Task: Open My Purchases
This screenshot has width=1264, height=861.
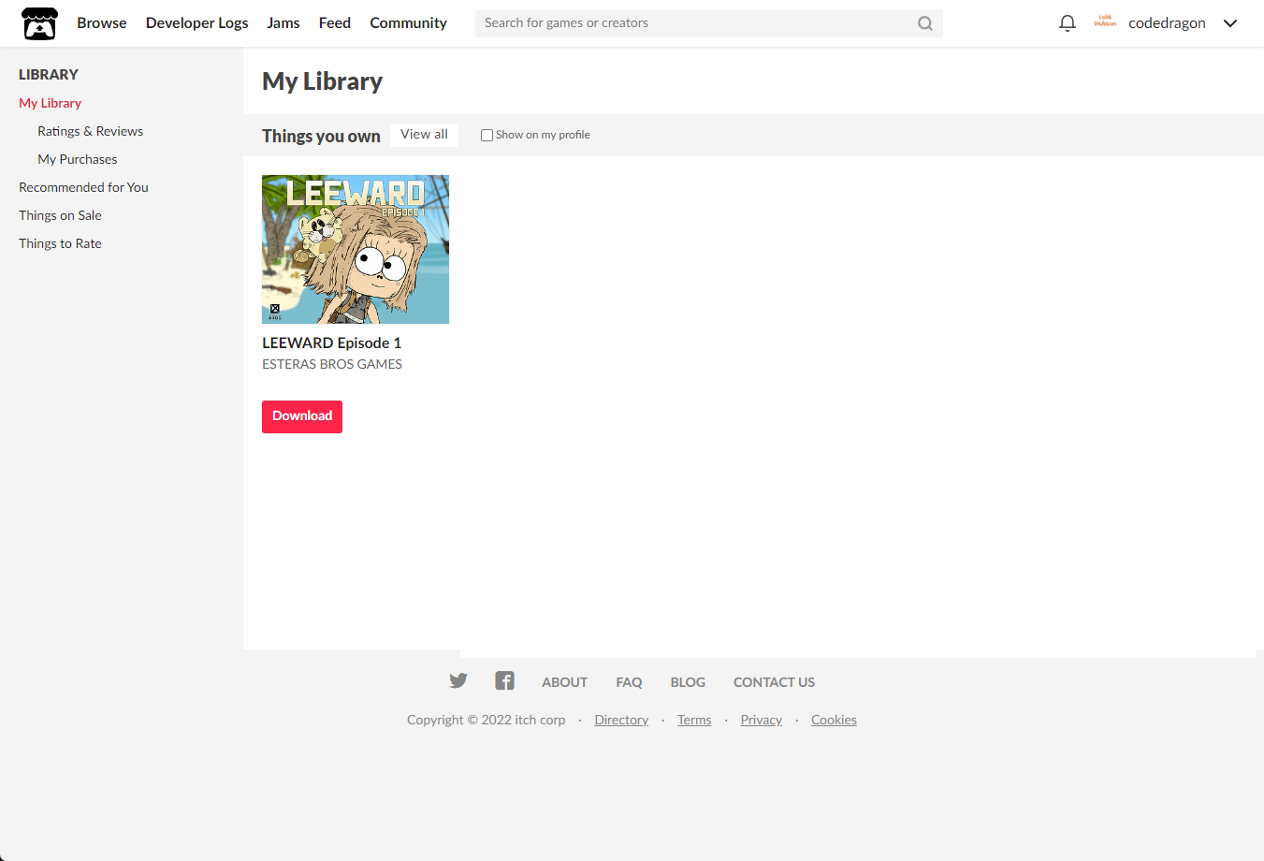Action: (78, 159)
